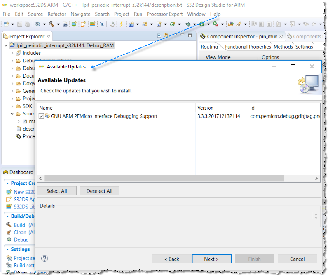The height and width of the screenshot is (275, 328).
Task: Open the dropdown beside the flashlight Search icon
Action: tap(245, 24)
